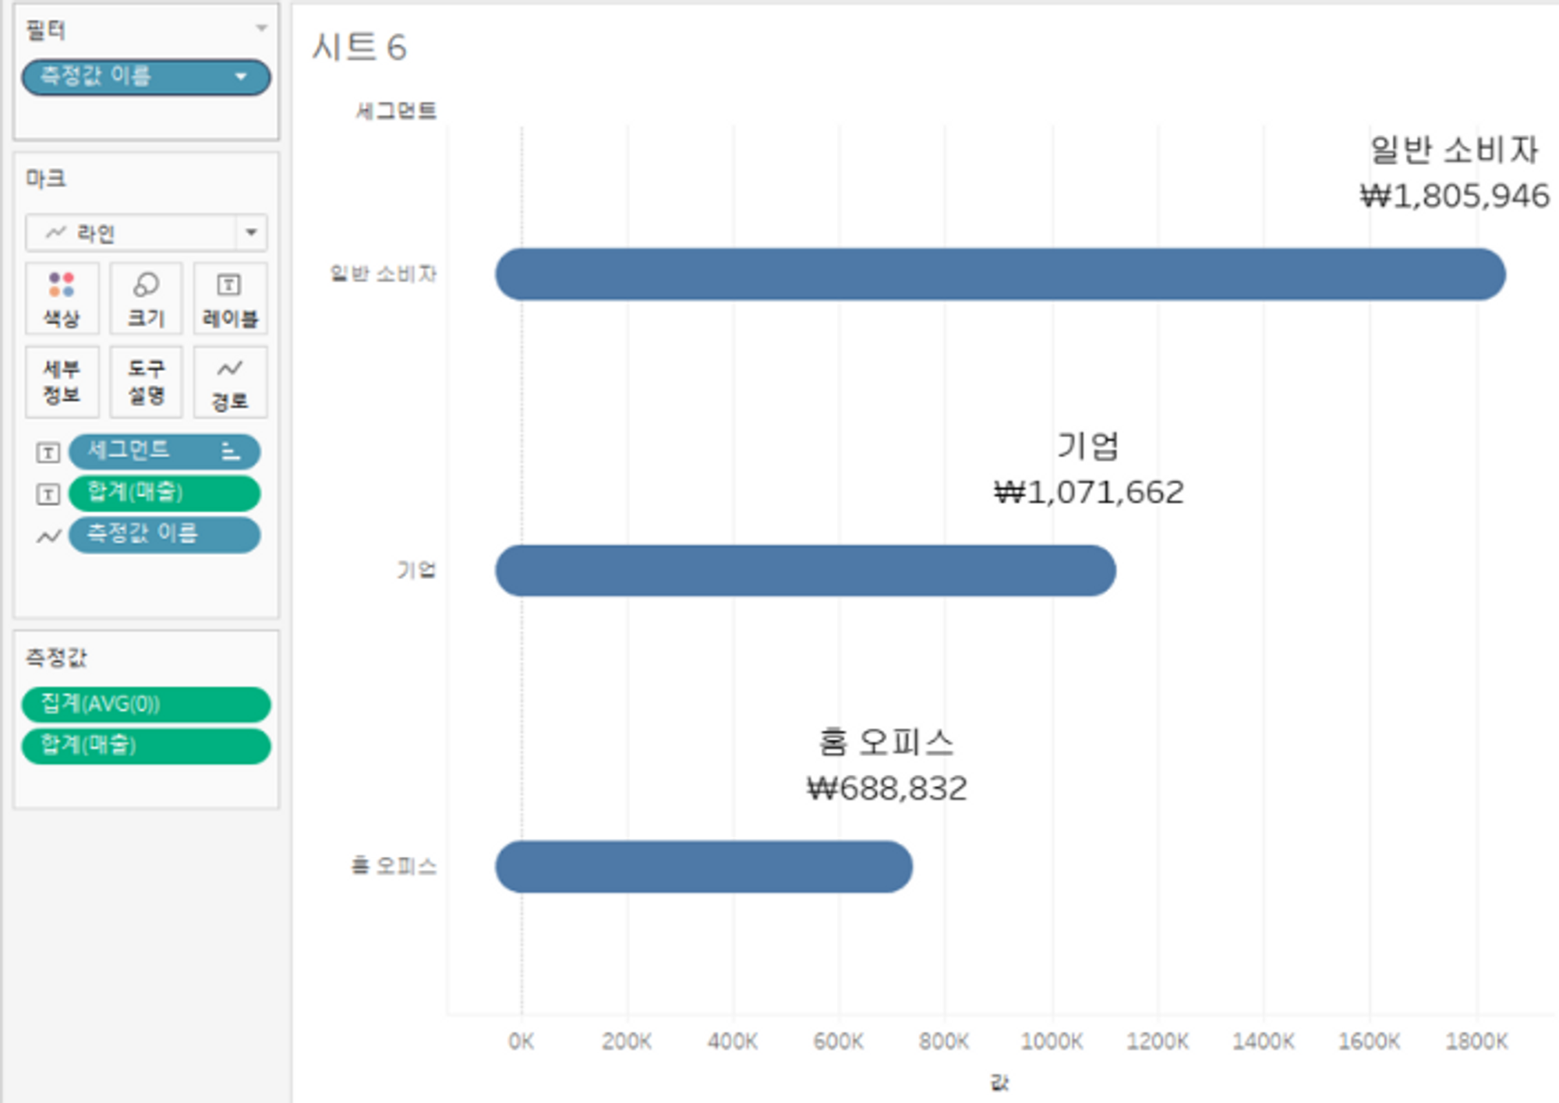This screenshot has height=1103, width=1559.
Task: Click sort icon on 세그먼트 pill
Action: click(x=230, y=451)
